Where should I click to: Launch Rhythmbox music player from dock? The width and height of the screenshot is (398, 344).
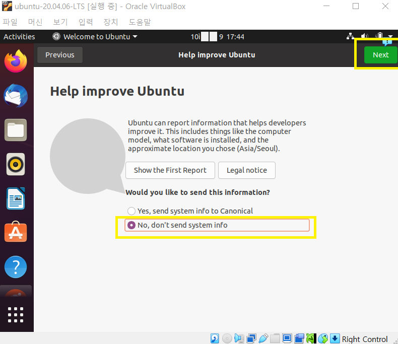coord(16,164)
